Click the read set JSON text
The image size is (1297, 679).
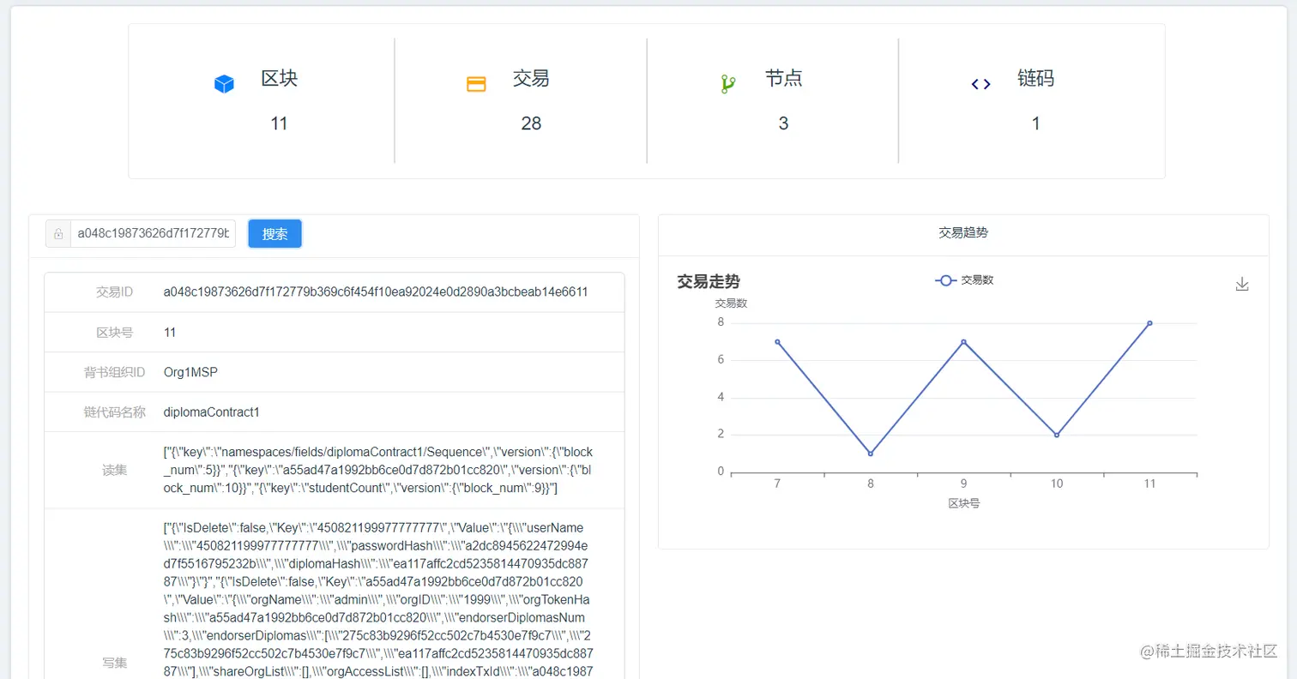(378, 470)
